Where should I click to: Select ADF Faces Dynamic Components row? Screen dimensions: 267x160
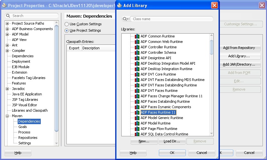tap(166, 107)
